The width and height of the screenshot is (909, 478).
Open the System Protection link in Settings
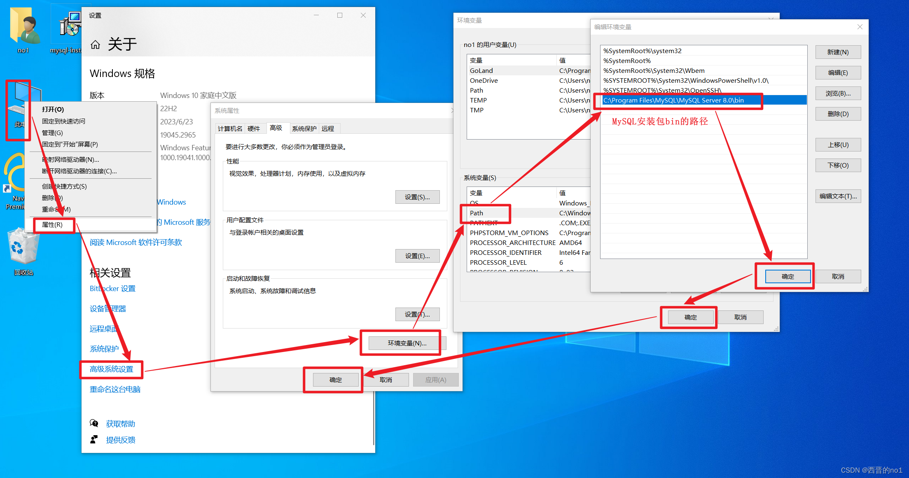point(104,349)
